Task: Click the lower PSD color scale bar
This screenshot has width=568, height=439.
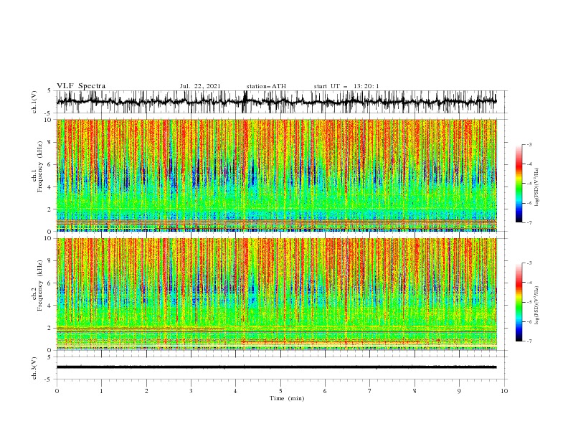Action: (519, 302)
